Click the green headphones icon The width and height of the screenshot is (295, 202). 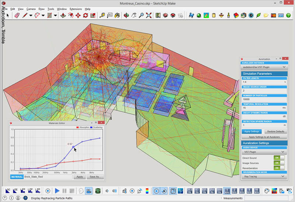click(98, 191)
